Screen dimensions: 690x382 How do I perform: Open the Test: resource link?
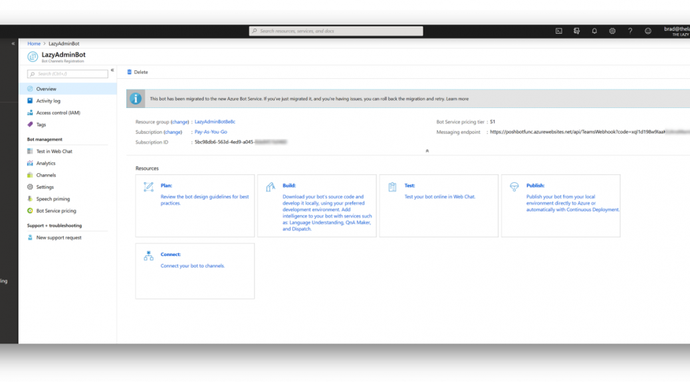click(409, 185)
